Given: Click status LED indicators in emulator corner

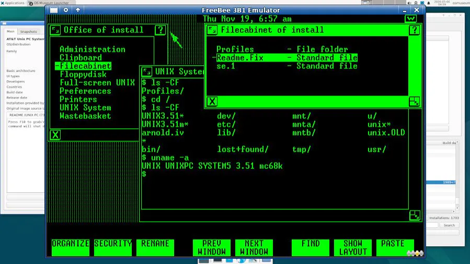Looking at the screenshot, I should pos(415,253).
